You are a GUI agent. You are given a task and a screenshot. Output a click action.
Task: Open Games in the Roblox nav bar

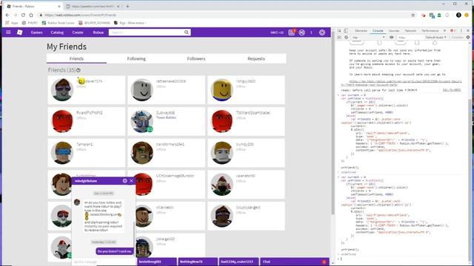point(36,33)
